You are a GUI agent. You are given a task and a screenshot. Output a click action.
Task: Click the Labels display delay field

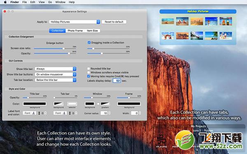click(x=117, y=80)
